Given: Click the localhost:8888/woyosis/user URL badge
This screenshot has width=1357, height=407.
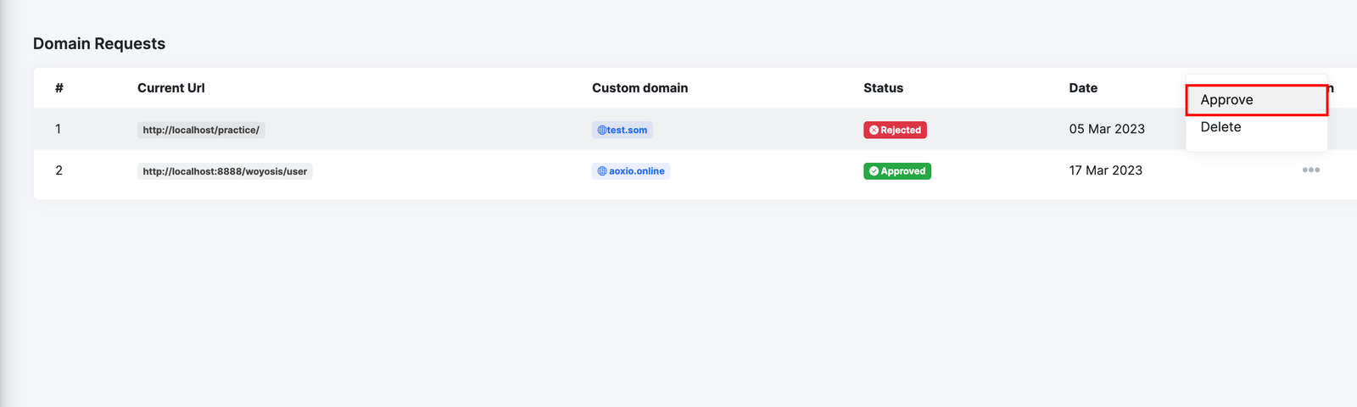Looking at the screenshot, I should point(225,171).
